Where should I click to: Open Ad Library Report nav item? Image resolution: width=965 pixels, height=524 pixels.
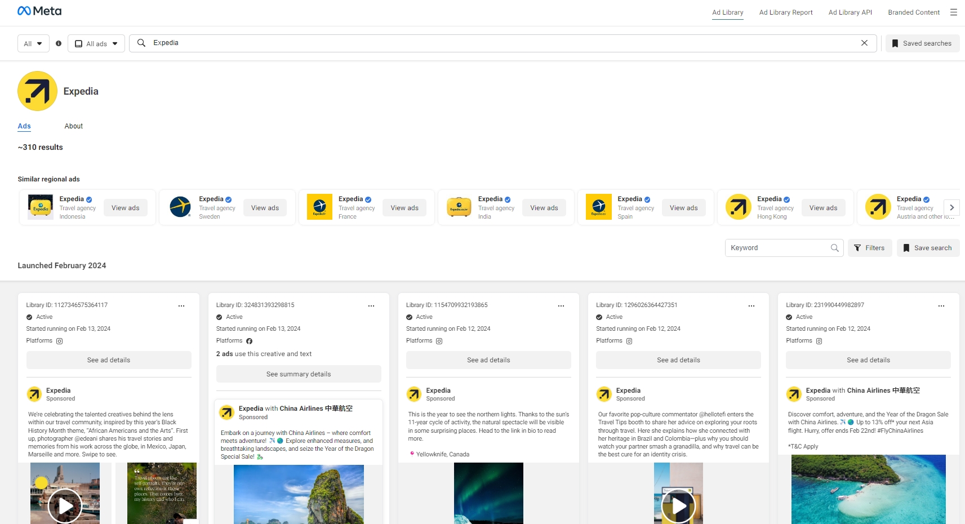(x=786, y=12)
